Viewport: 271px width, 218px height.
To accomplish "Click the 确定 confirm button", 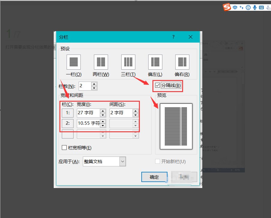I will [x=154, y=177].
